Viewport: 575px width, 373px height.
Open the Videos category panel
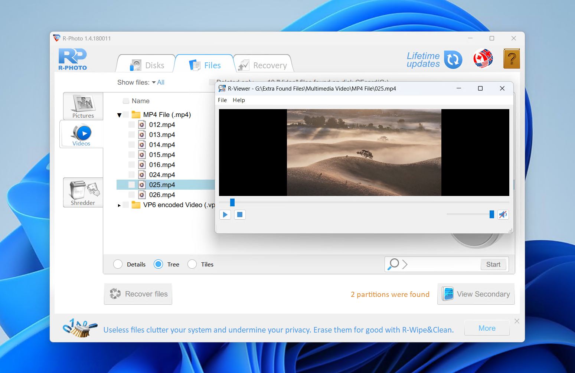point(82,134)
